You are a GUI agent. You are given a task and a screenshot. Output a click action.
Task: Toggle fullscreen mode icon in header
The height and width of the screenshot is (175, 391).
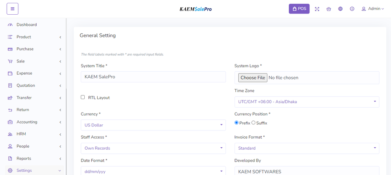(317, 9)
